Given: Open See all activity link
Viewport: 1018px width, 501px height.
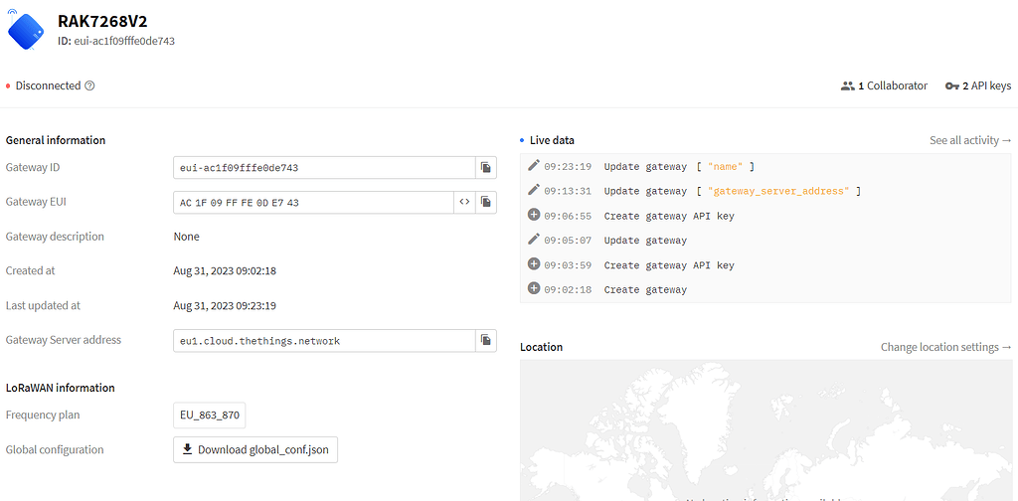Looking at the screenshot, I should click(969, 141).
